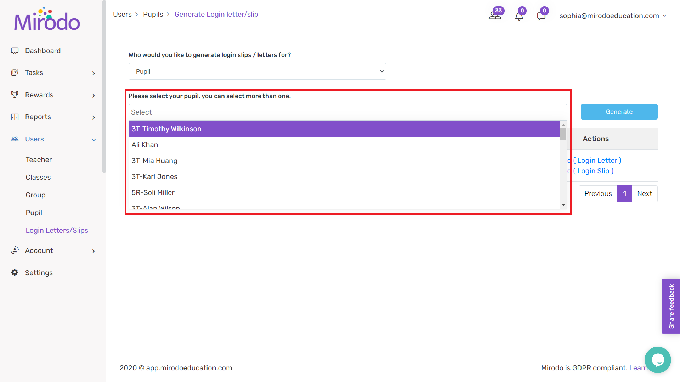Screen dimensions: 680x382
Task: Open Login Letters/Slips in the sidebar
Action: (x=57, y=230)
